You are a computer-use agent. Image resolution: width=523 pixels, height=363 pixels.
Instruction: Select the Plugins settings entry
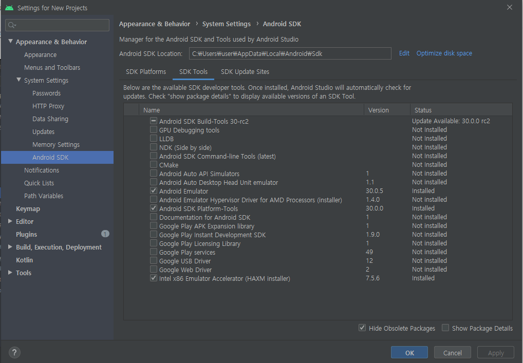[26, 234]
